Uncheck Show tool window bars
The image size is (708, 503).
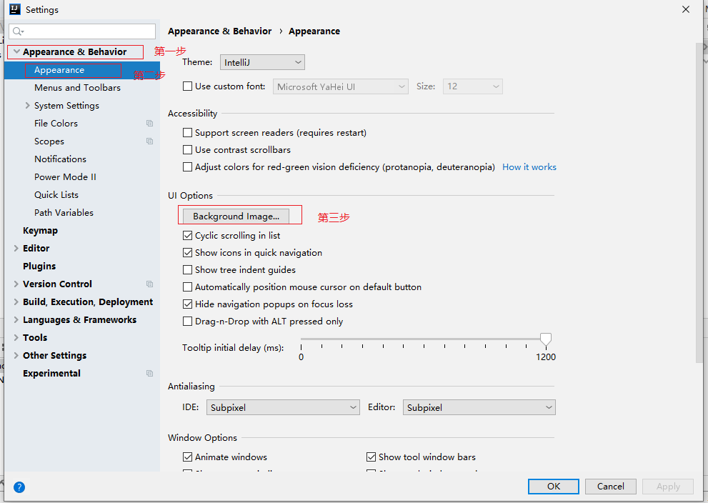click(372, 457)
